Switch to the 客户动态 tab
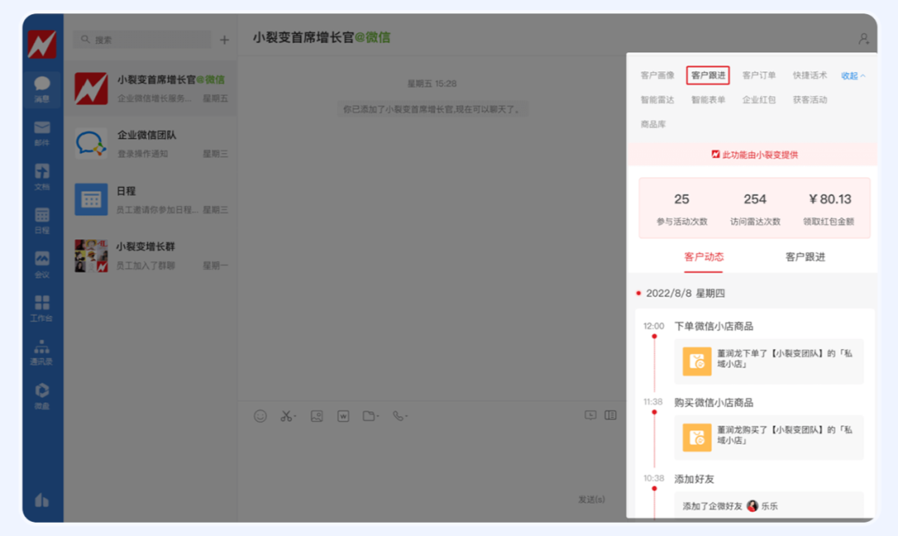Viewport: 898px width, 536px height. click(x=703, y=258)
